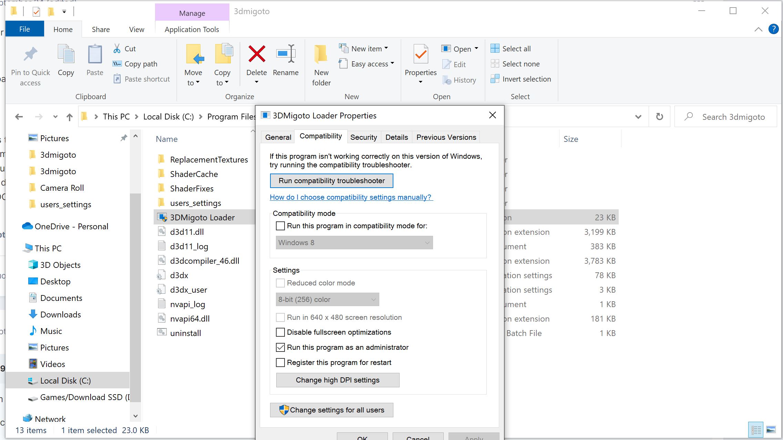Click Invert selection in ribbon
Viewport: 783px width, 440px height.
(521, 79)
